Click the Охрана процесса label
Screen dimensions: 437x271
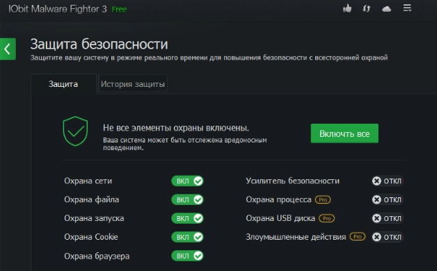[x=279, y=199]
